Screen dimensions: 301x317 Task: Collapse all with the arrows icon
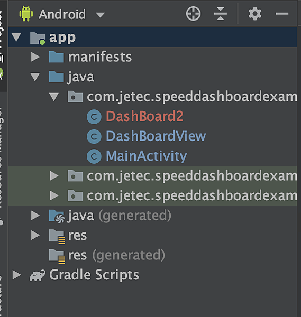(x=221, y=14)
